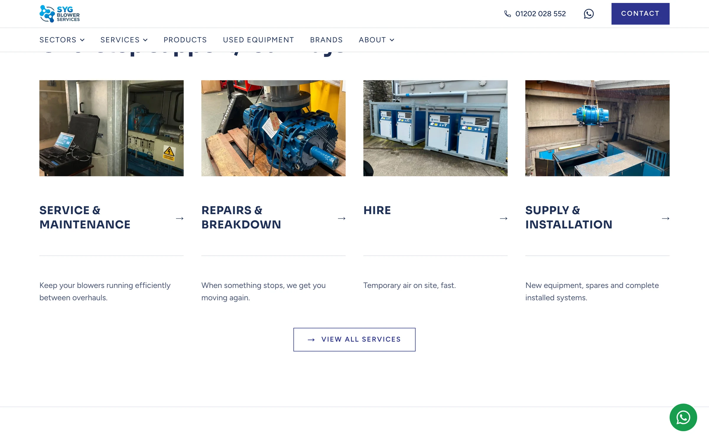Click arrow next to Repairs & Breakdown

[x=342, y=218]
